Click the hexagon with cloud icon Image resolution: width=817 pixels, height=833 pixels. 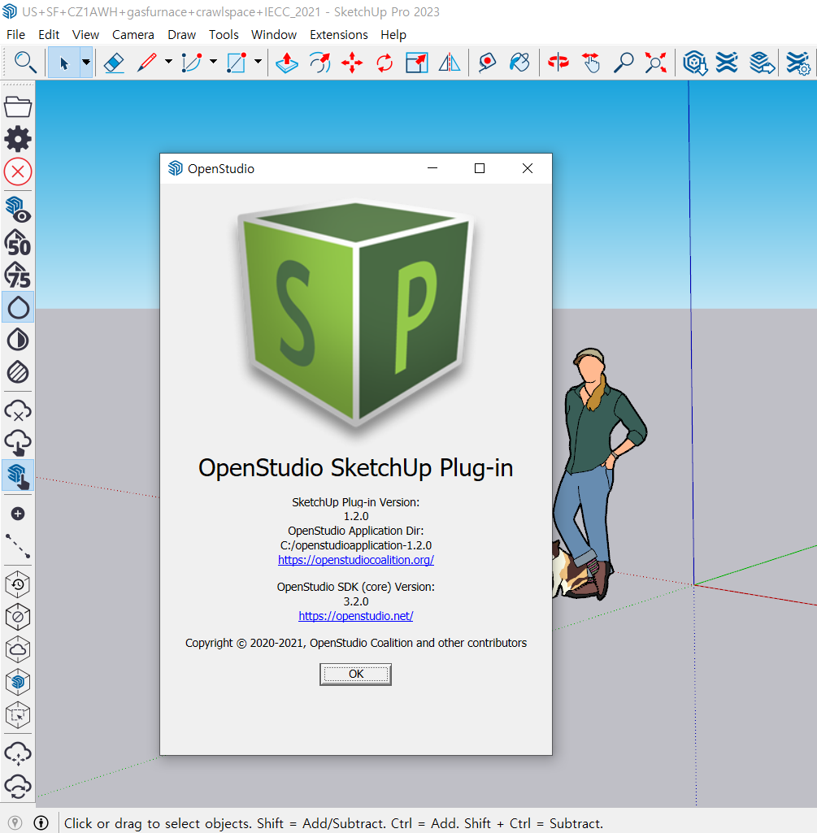[18, 649]
